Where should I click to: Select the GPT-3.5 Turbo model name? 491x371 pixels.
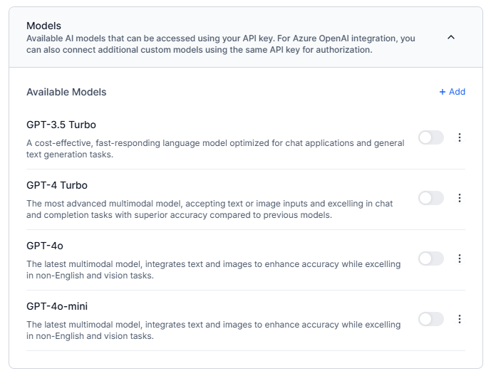click(x=61, y=125)
